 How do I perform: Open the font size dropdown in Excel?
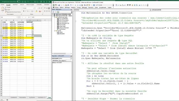click(37, 8)
